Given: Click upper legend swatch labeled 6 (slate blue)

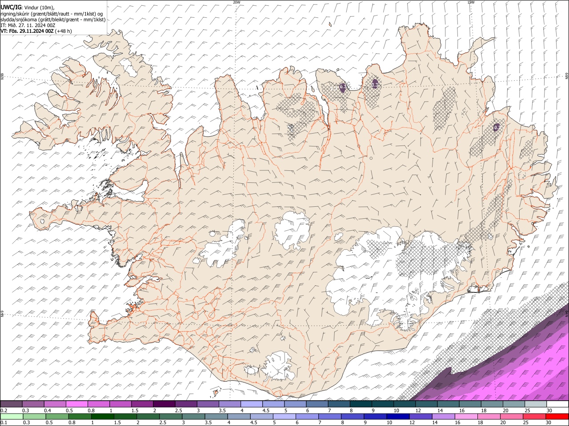Looking at the screenshot, I should (317, 404).
